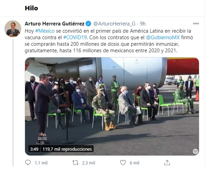Click the 119,7 mil reproducciones counter
The image size is (213, 172).
(67, 149)
